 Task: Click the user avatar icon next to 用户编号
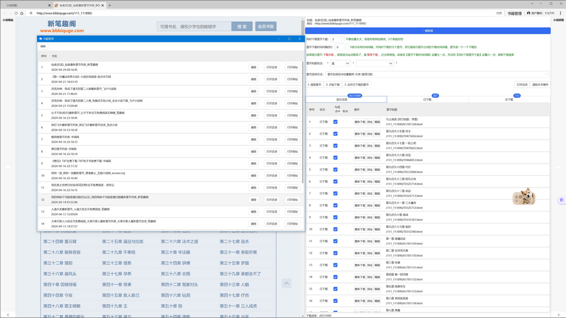click(x=528, y=13)
